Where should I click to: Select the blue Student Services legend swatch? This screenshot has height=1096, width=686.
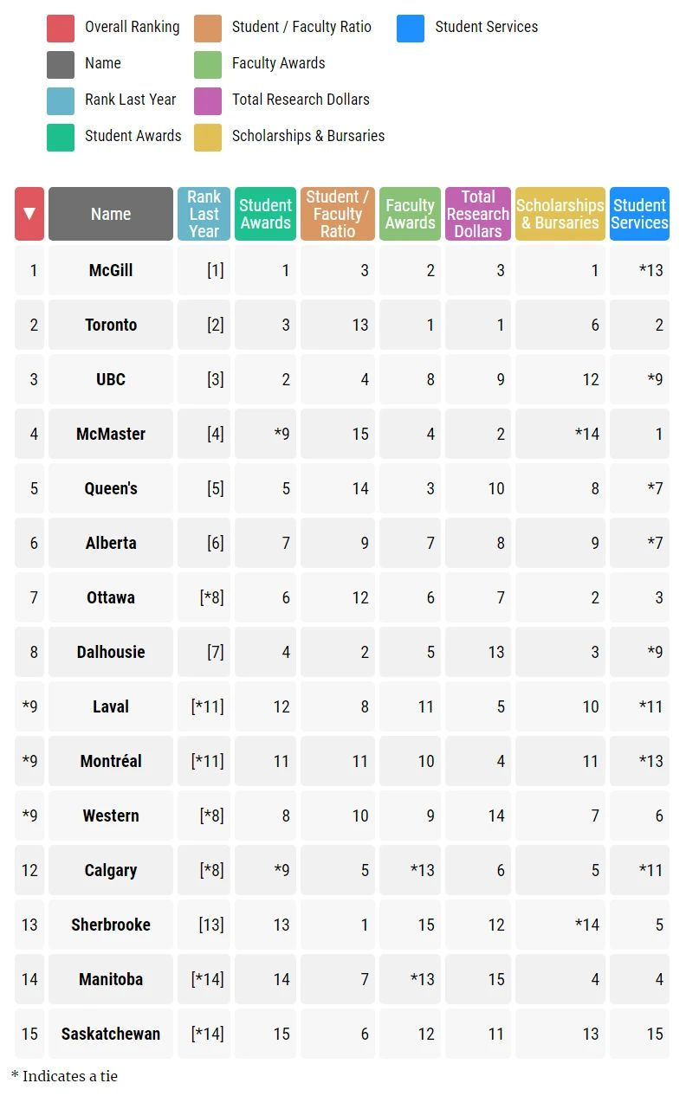click(x=411, y=28)
